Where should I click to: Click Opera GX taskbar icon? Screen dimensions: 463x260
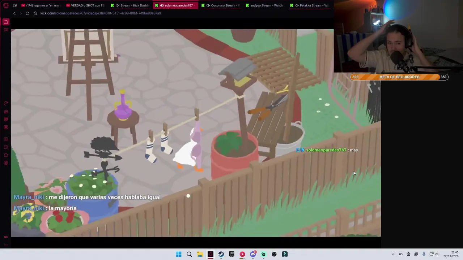211,254
